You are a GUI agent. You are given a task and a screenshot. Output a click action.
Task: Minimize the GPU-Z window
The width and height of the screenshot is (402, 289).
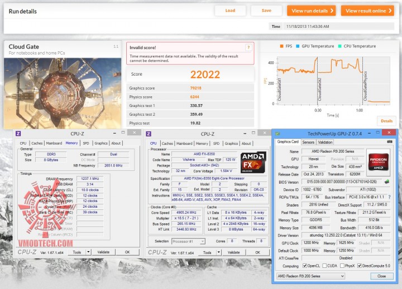tap(369, 133)
